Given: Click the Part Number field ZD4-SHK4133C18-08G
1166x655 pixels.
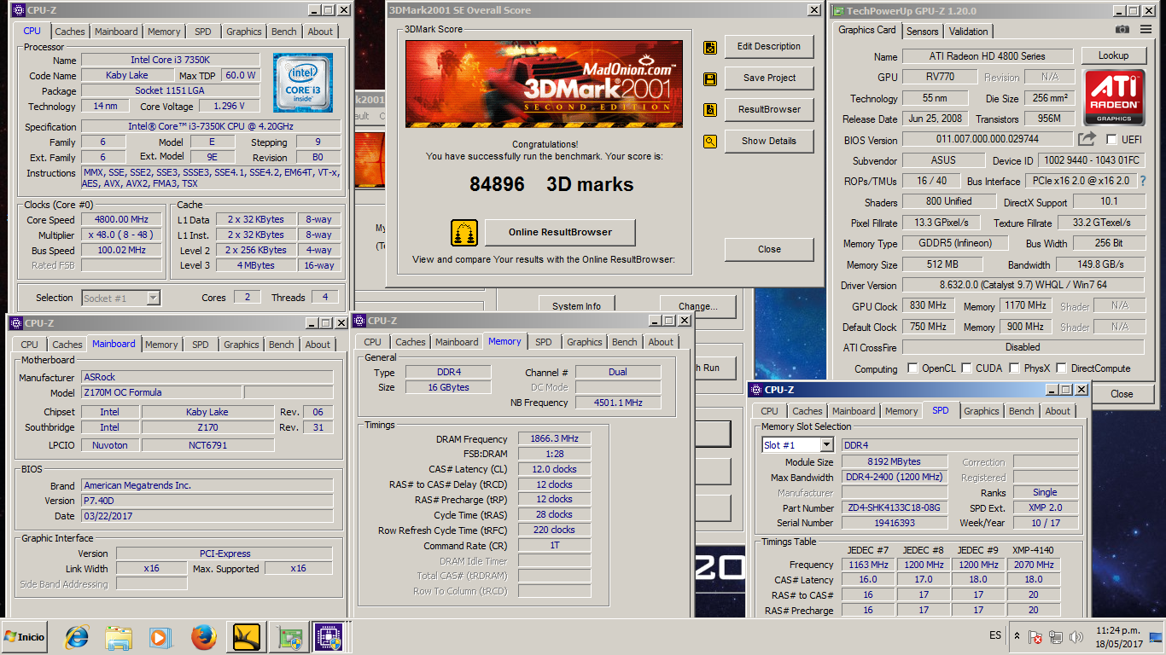Looking at the screenshot, I should 895,507.
